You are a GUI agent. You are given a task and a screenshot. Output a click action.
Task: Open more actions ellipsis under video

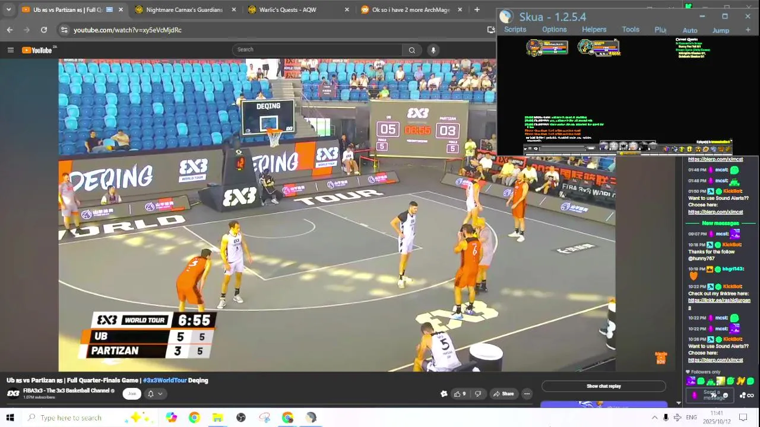pos(527,394)
